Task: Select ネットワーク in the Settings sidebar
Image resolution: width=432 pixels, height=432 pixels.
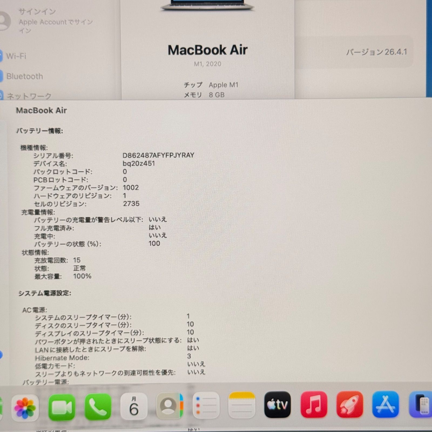Action: (x=29, y=96)
